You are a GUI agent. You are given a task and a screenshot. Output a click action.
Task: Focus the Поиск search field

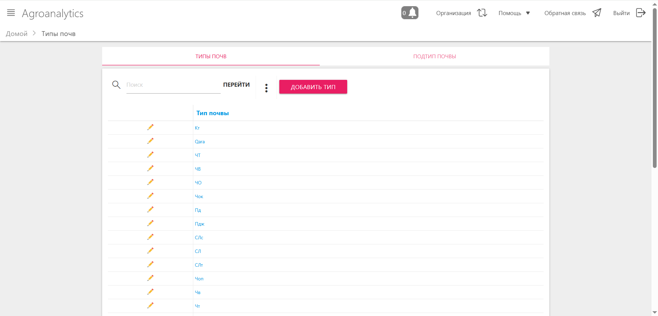(173, 85)
